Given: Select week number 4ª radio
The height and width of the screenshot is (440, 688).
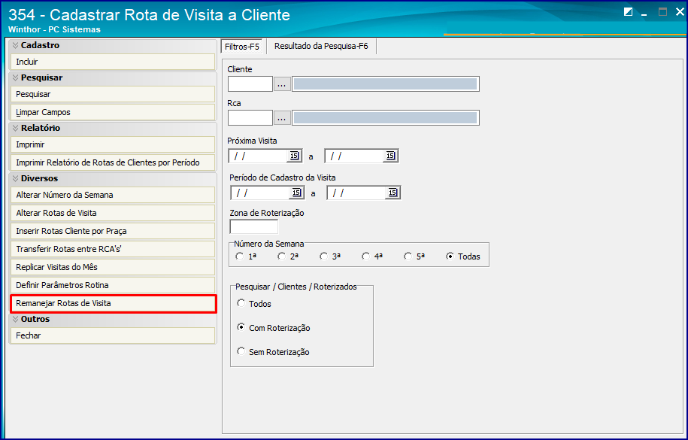Looking at the screenshot, I should (366, 256).
